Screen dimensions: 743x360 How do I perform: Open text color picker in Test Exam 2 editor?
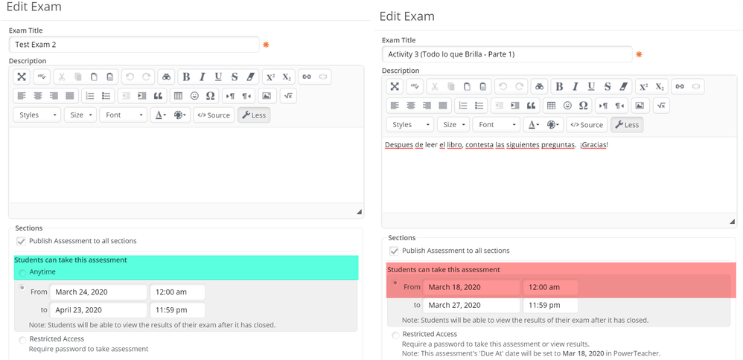pyautogui.click(x=159, y=115)
